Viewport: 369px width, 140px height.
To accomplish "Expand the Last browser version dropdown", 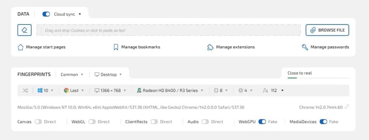I will pyautogui.click(x=74, y=91).
